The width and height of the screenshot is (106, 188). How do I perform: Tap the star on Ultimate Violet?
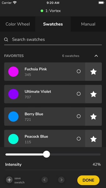(93, 94)
